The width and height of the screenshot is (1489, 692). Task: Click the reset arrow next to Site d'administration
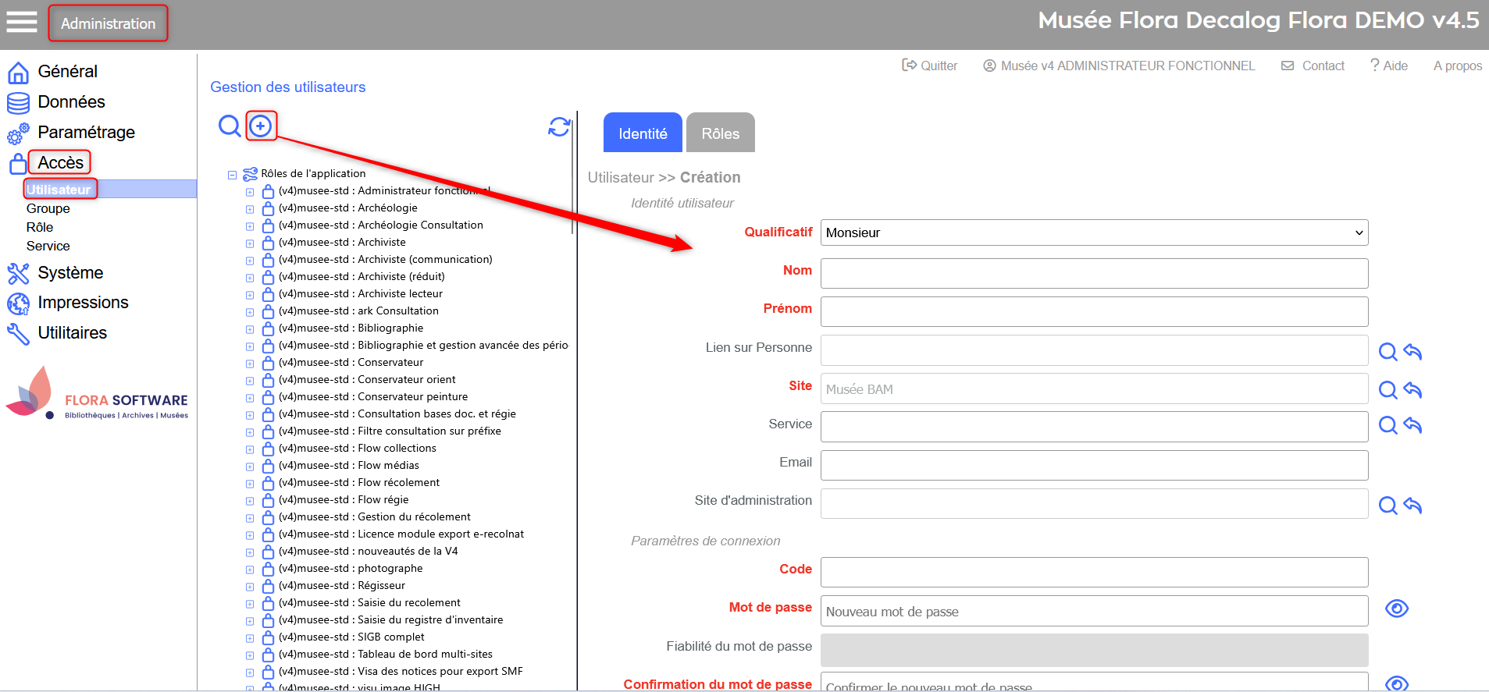[x=1412, y=506]
